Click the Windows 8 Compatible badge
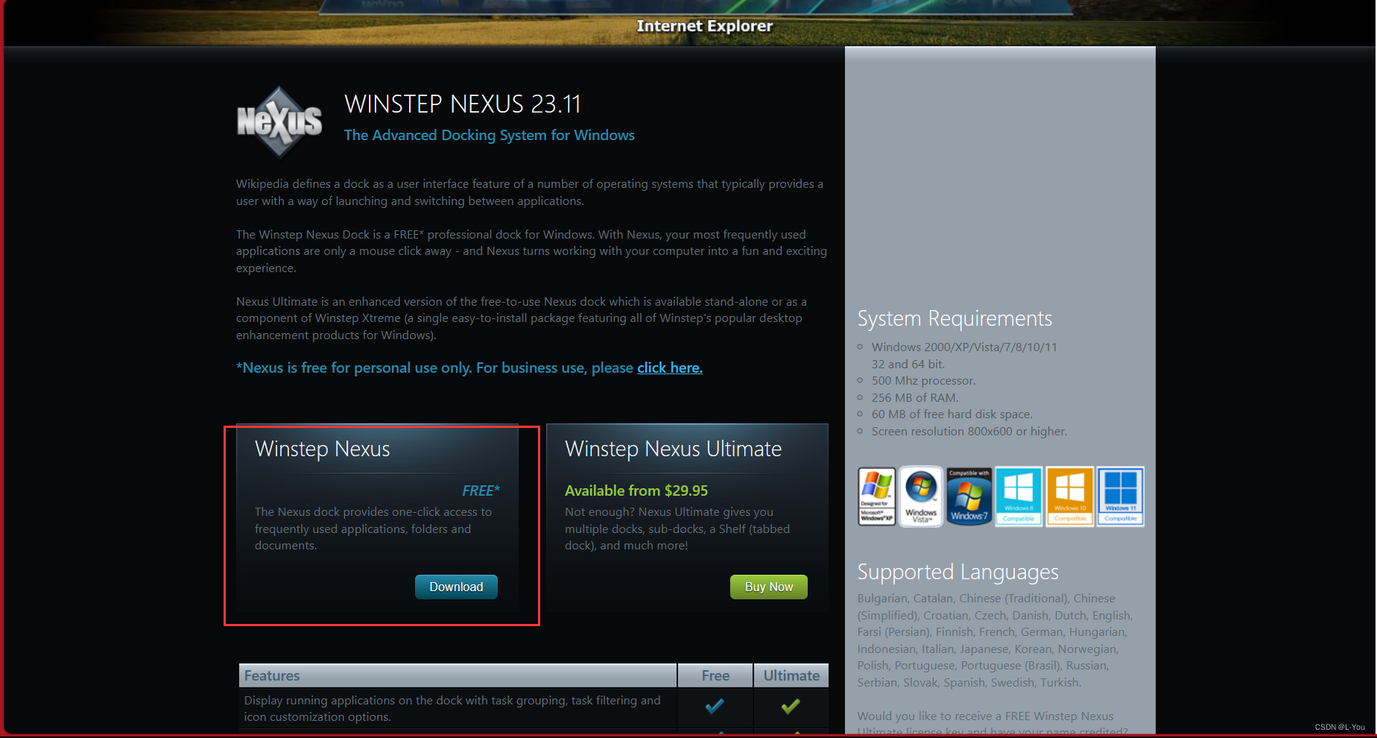Image resolution: width=1377 pixels, height=738 pixels. click(1018, 496)
